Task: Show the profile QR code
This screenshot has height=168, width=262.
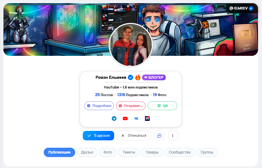Action: (x=162, y=106)
